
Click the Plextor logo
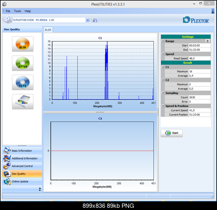[x=196, y=20]
